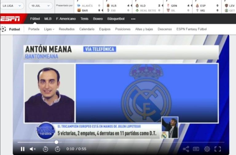Open the more sports ellipsis menu
Screen dimensions: 236x155
(133, 19)
